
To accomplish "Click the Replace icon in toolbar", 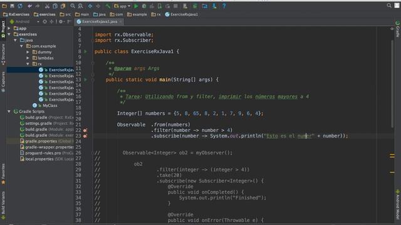I will [x=80, y=6].
